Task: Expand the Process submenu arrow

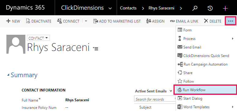Action: click(233, 39)
